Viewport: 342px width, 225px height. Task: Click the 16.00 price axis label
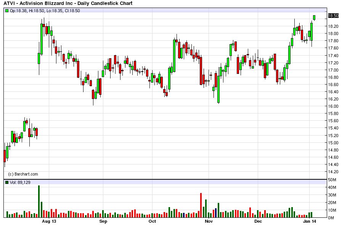pos(333,106)
